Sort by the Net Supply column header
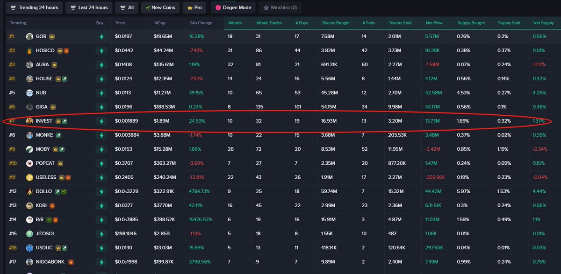The width and height of the screenshot is (561, 274). click(x=544, y=23)
